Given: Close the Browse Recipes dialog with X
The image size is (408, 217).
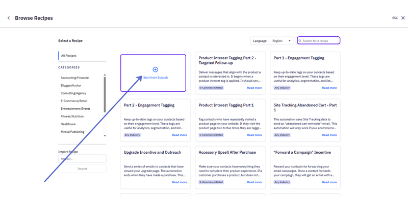Looking at the screenshot, I should coord(403,18).
